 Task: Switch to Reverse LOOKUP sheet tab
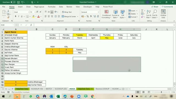[102, 89]
